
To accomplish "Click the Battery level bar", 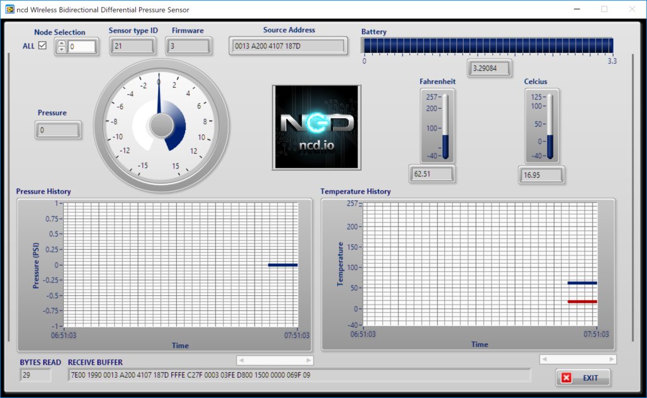I will [x=487, y=45].
